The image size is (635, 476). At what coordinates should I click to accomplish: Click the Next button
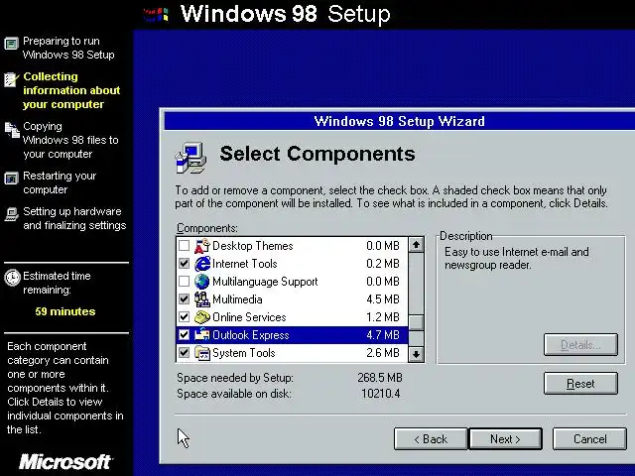(505, 439)
